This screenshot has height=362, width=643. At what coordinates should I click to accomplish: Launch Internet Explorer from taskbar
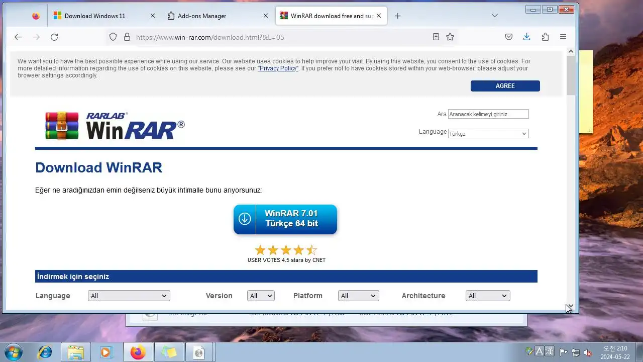click(45, 352)
